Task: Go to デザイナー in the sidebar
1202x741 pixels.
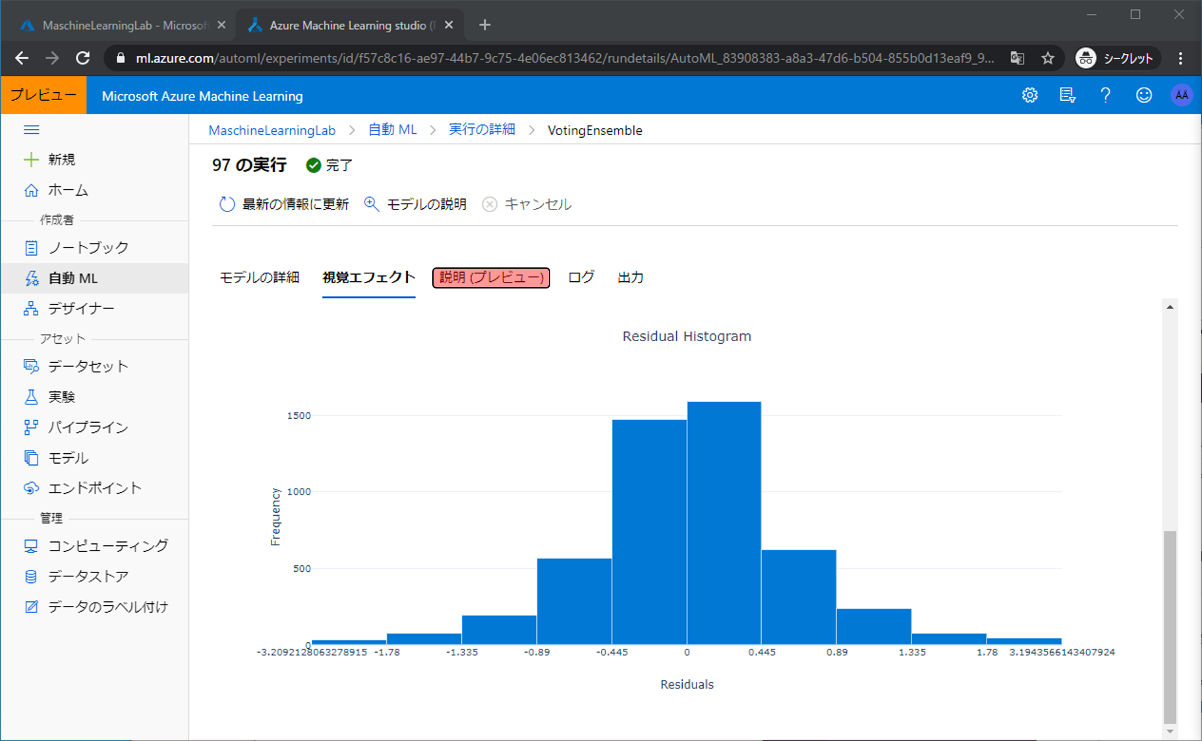Action: click(81, 308)
